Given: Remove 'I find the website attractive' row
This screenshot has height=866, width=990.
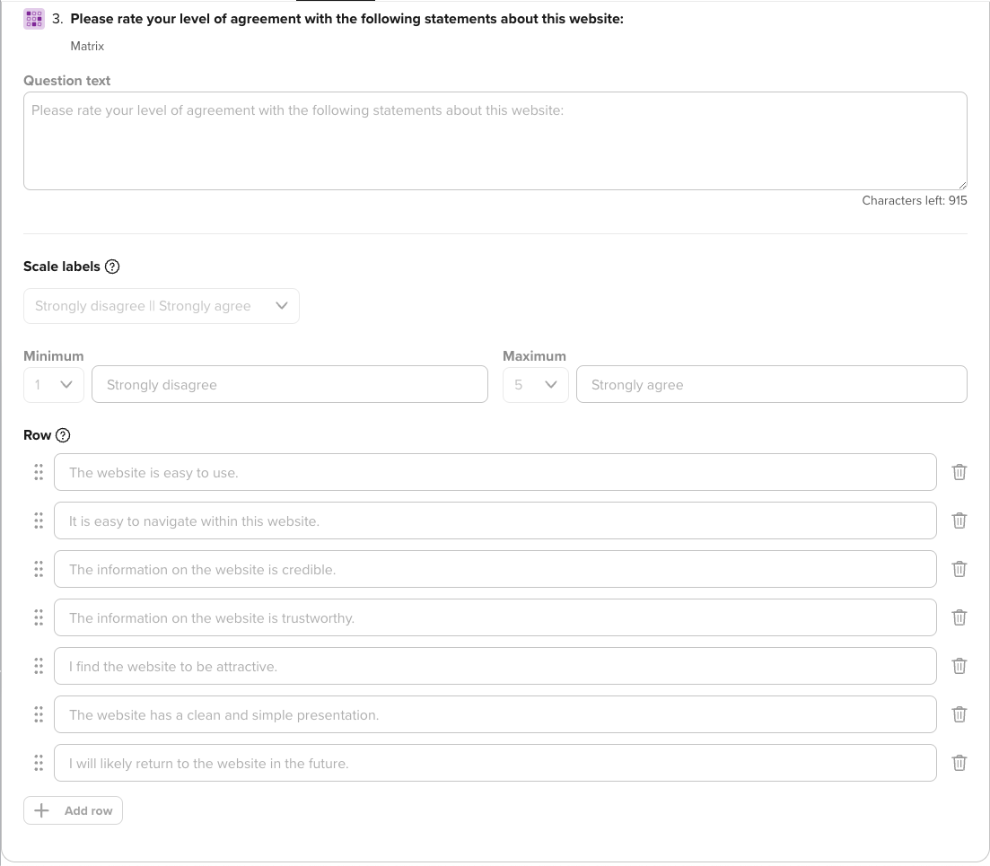Looking at the screenshot, I should [x=959, y=666].
